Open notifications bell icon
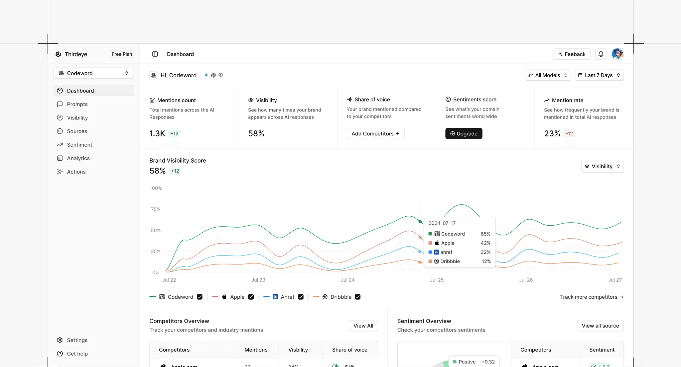 click(x=601, y=54)
